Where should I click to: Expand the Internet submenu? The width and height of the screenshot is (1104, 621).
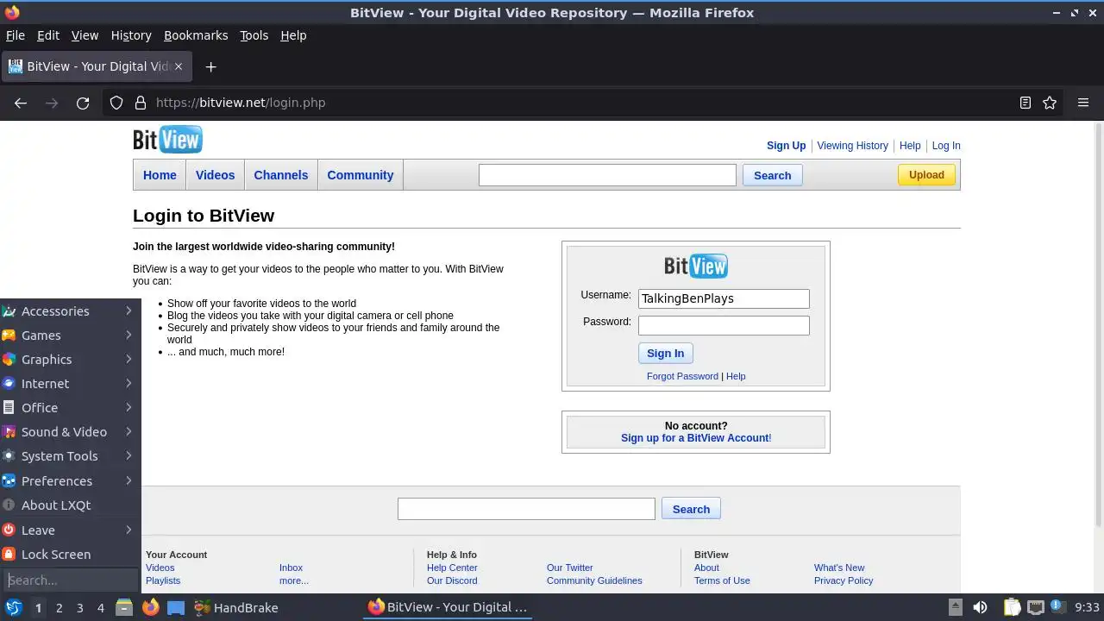pos(70,384)
